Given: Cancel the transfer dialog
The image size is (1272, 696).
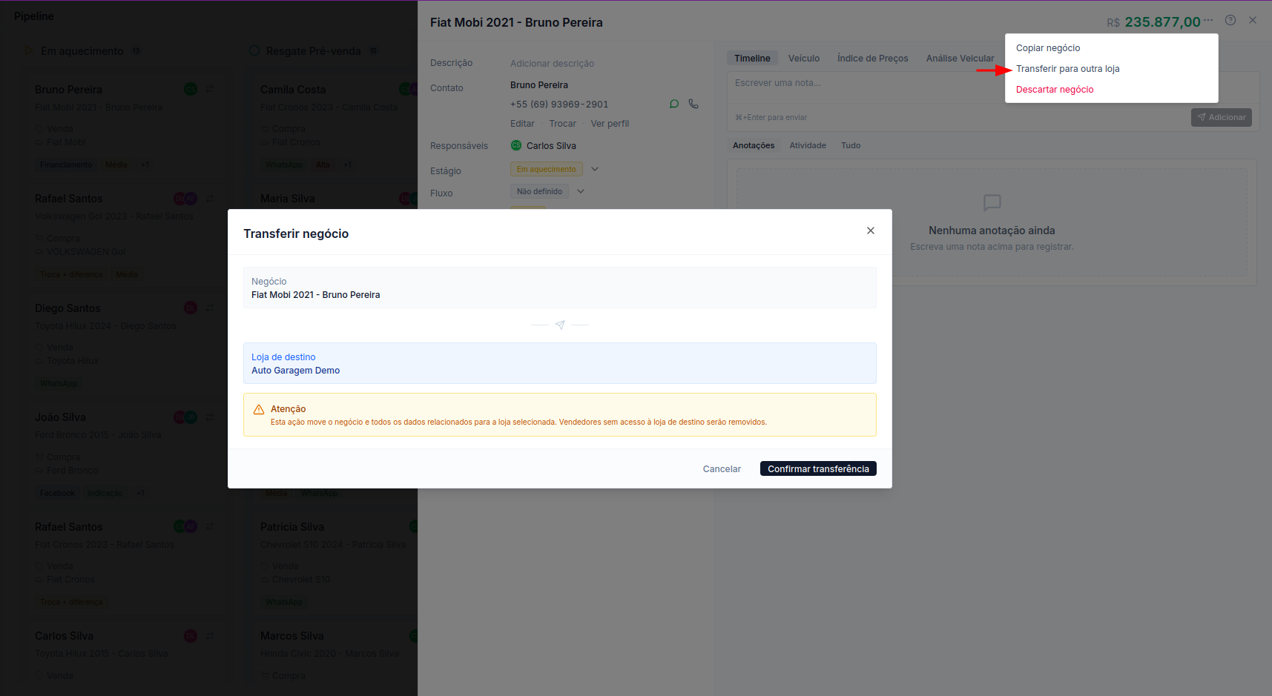Looking at the screenshot, I should tap(722, 469).
